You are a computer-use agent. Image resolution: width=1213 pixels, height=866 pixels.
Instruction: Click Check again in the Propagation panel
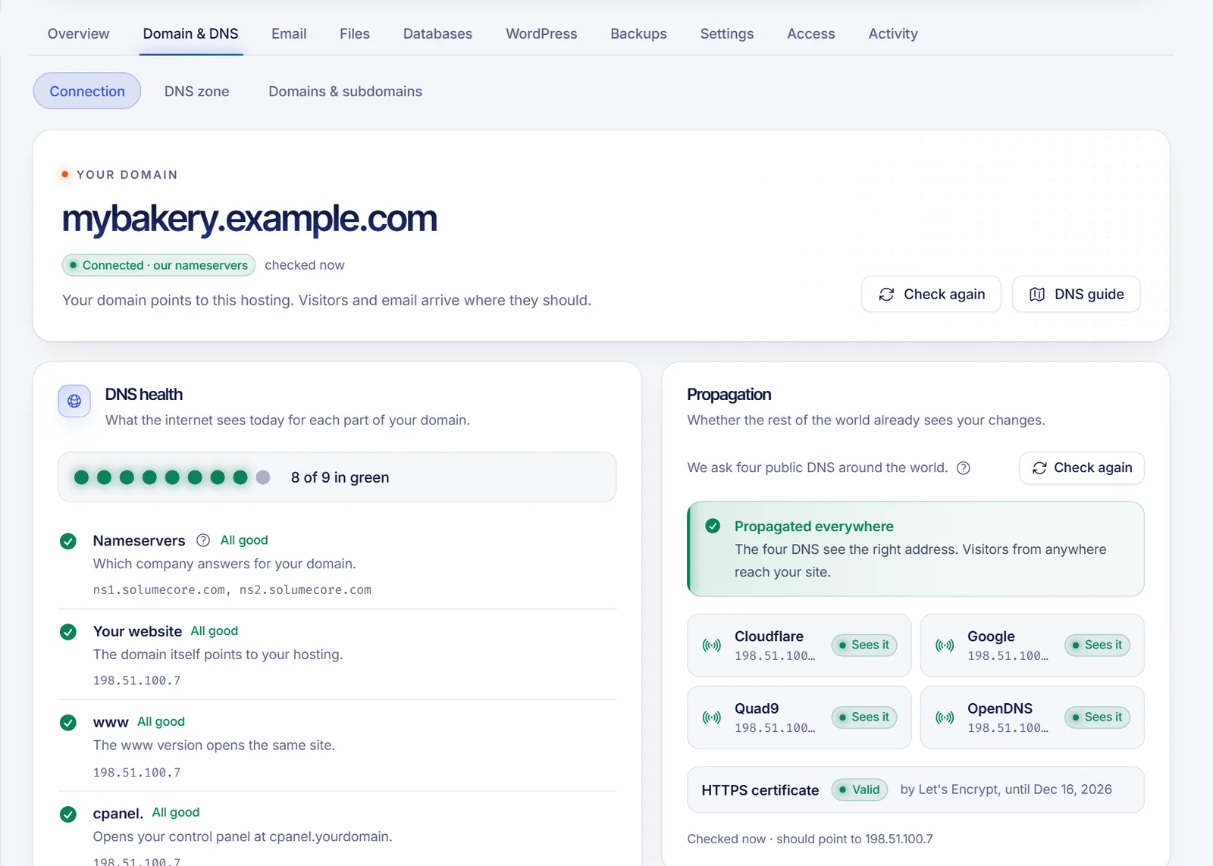click(1082, 468)
